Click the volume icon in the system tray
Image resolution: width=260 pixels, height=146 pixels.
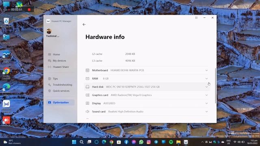pos(239,142)
